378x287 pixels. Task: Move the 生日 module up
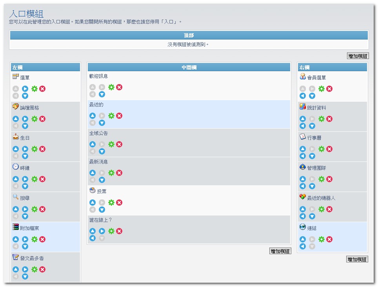(16, 149)
